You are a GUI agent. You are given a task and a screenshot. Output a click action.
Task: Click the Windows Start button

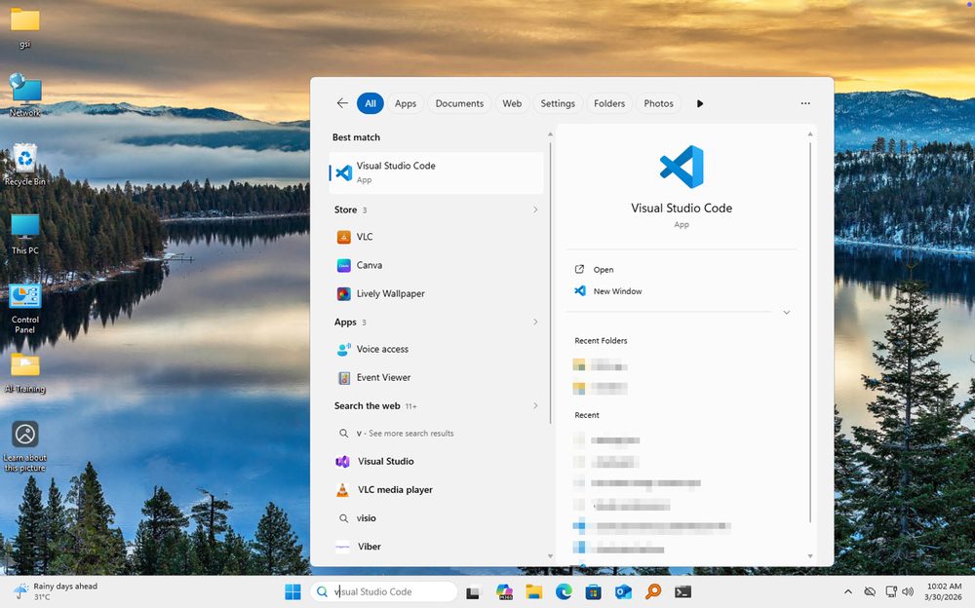[x=292, y=591]
